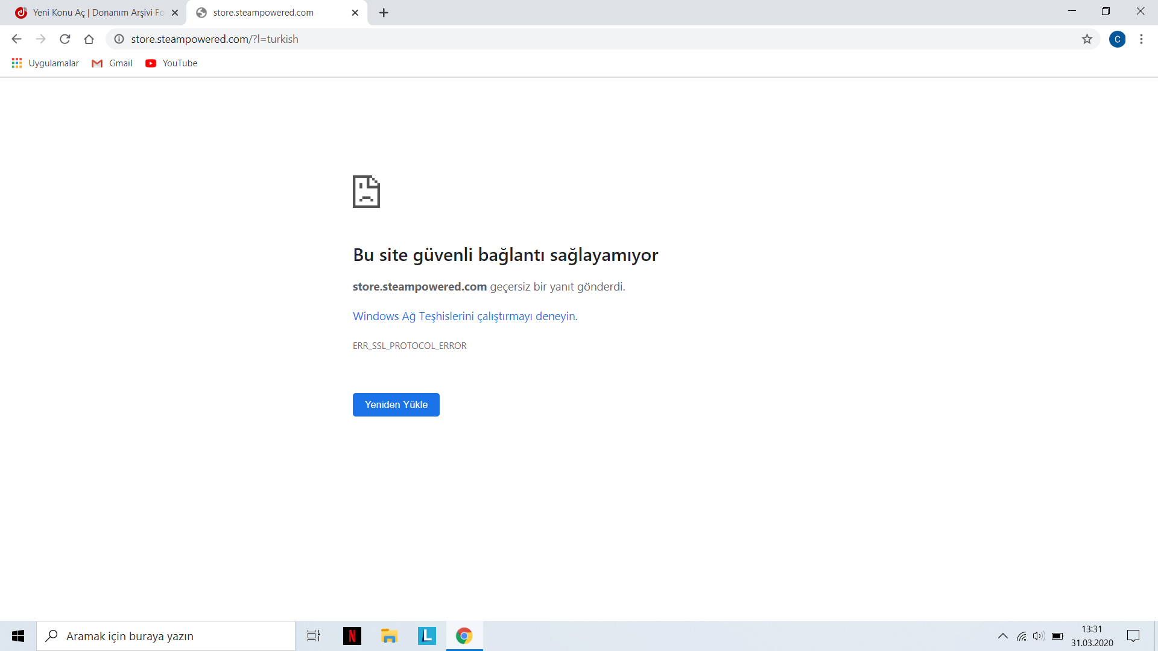
Task: Close the store.steampowered.com tab
Action: tap(355, 13)
